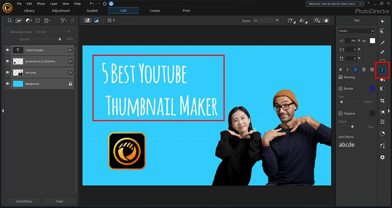Select the arrow pick tool
The width and height of the screenshot is (392, 208).
(x=382, y=22)
